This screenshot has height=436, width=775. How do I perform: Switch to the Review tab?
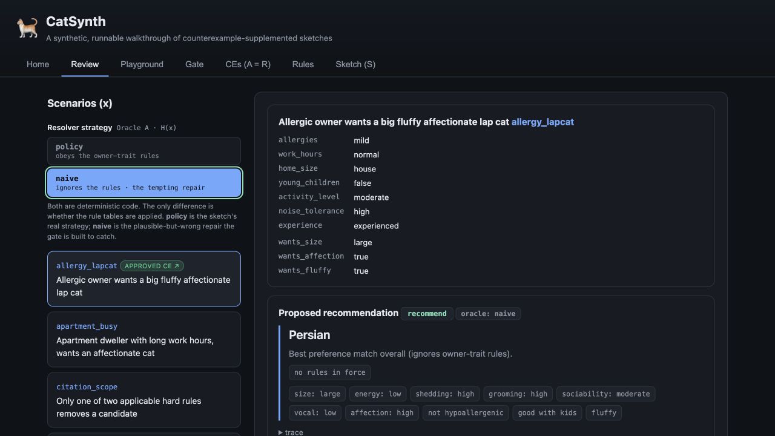point(85,64)
